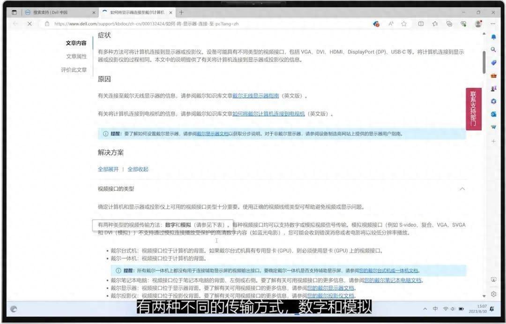
Task: Collapse the 视频接口的类型 section chevron
Action: [462, 189]
